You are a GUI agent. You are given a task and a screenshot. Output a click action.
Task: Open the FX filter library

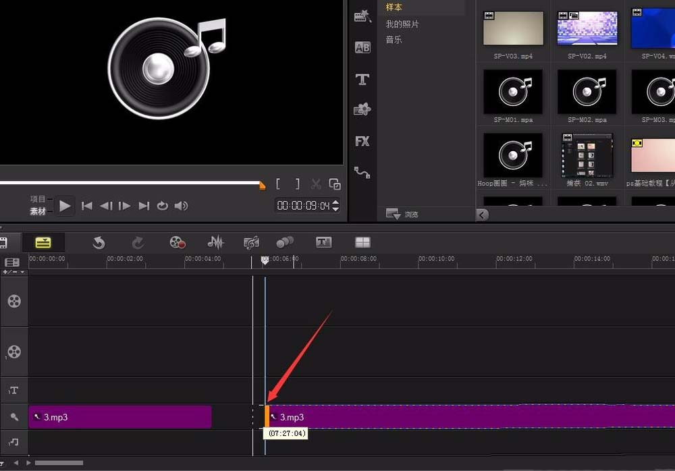[362, 141]
